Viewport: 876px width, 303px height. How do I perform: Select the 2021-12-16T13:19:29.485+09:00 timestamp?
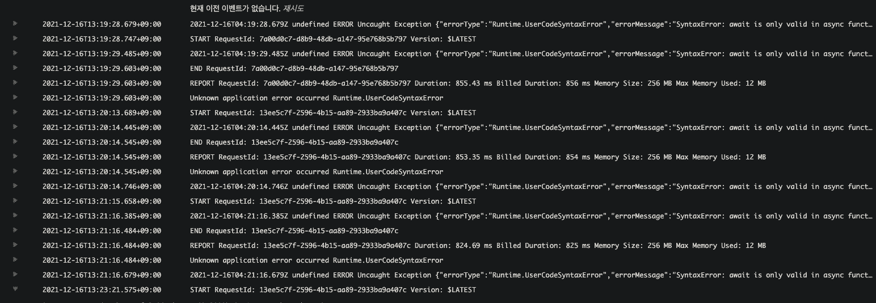pyautogui.click(x=102, y=54)
